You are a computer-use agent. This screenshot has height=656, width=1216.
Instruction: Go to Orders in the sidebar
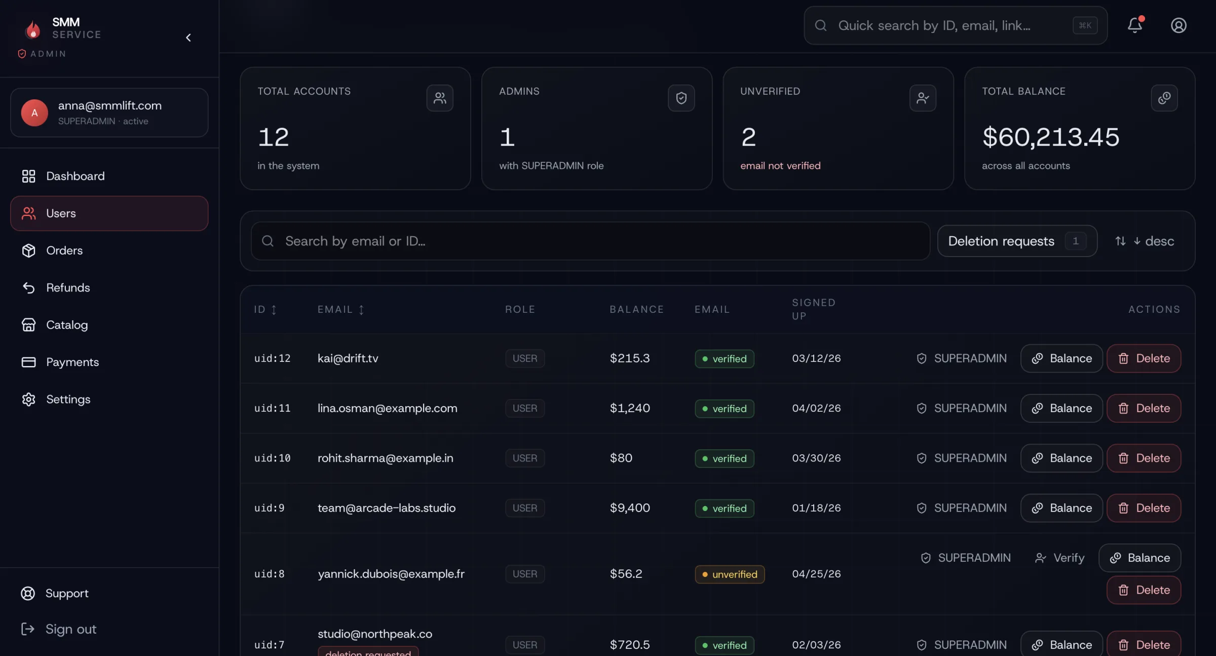point(64,250)
